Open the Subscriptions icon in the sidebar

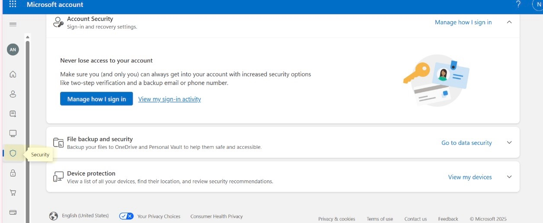tap(13, 114)
